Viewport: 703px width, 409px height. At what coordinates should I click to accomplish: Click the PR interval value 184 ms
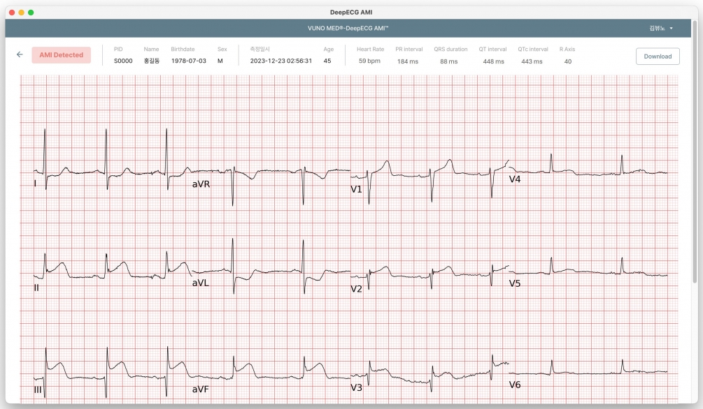click(407, 61)
